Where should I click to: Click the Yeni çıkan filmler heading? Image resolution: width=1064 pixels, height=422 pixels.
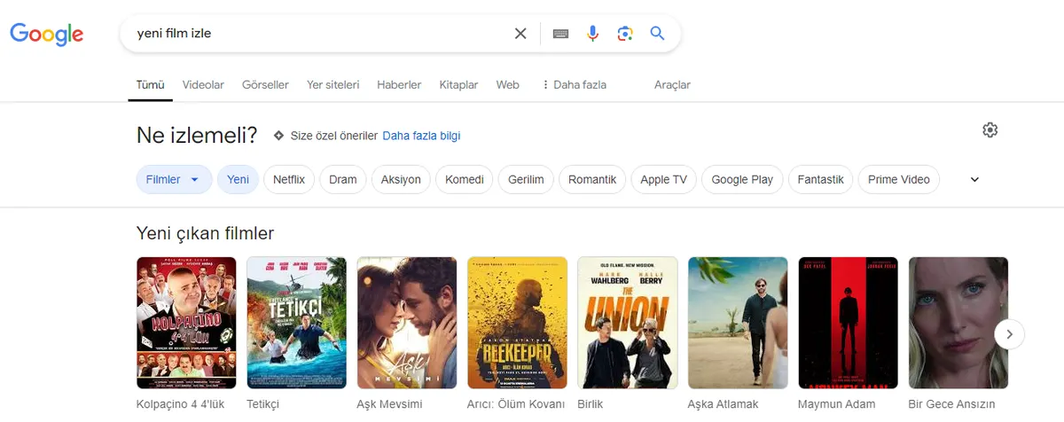pos(205,233)
